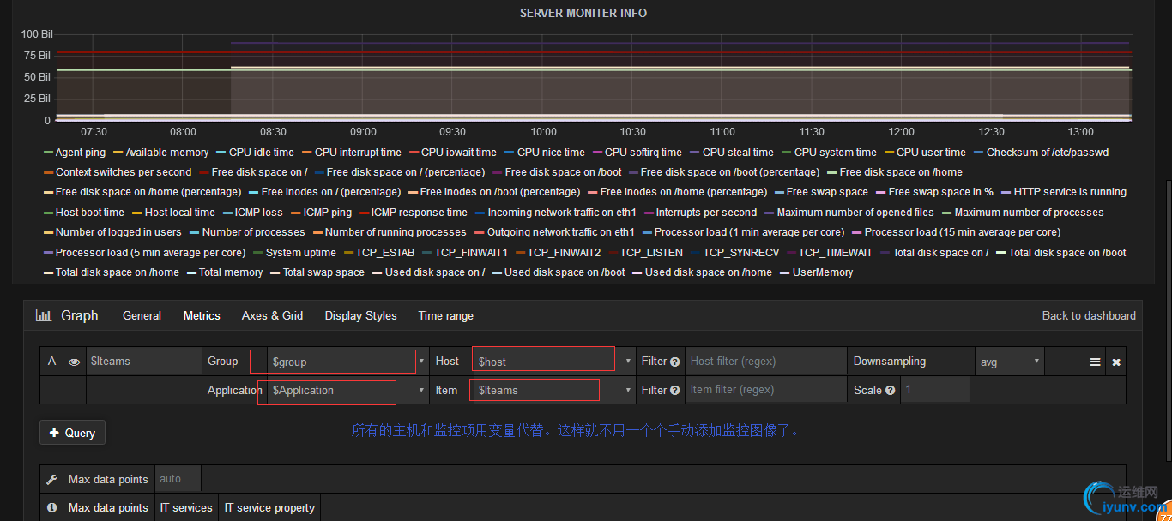Toggle CPU nice time series in legend
Viewport: 1172px width, 521px height.
[x=551, y=153]
